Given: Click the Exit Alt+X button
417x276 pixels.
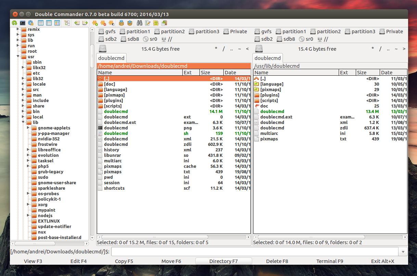Looking at the screenshot, I should pyautogui.click(x=383, y=261).
